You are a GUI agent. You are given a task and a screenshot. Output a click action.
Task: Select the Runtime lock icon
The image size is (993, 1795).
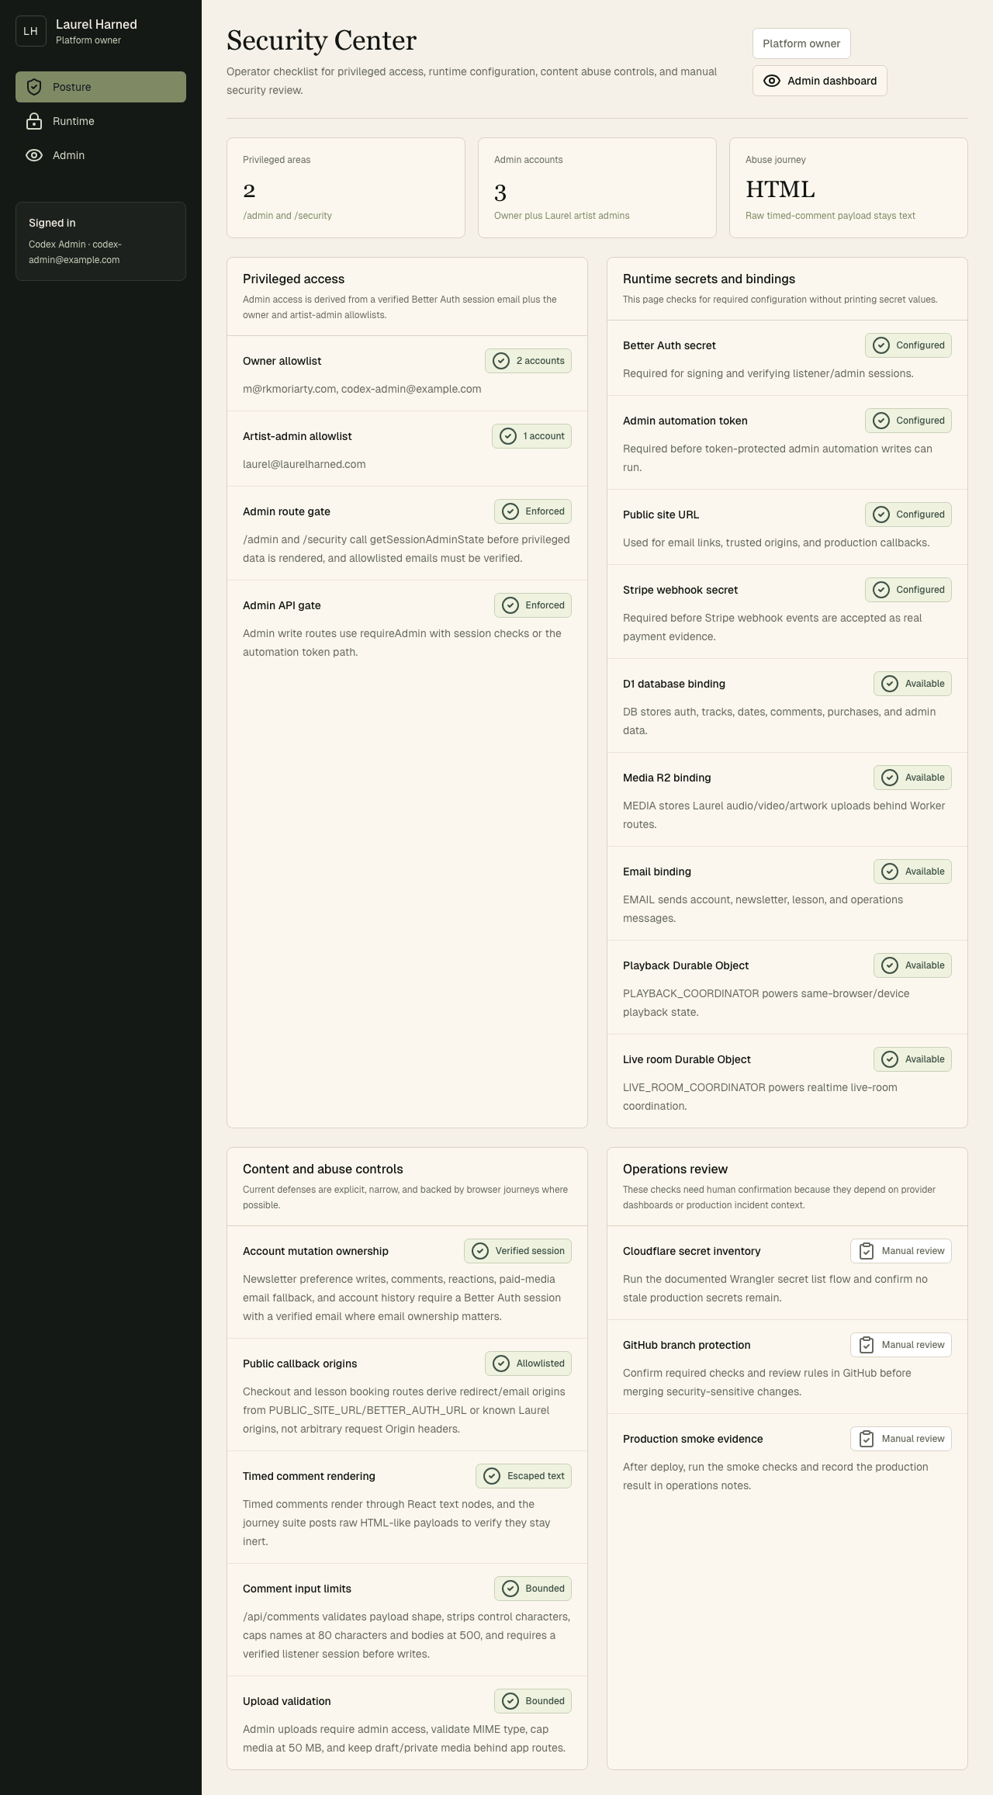pos(34,121)
